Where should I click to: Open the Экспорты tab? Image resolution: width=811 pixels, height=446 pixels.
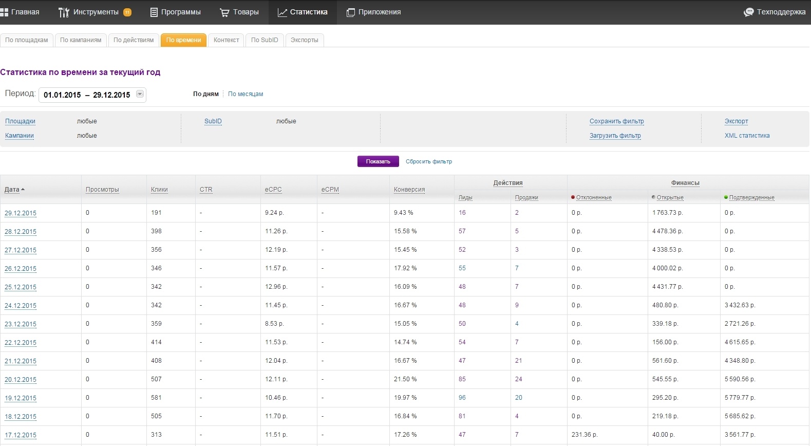[x=305, y=40]
